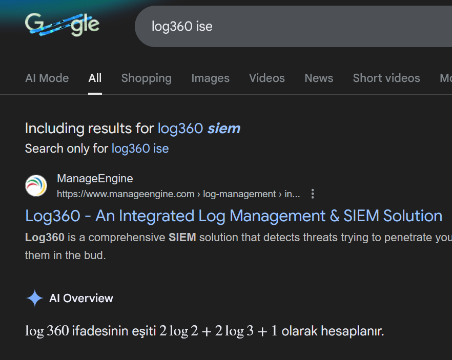452x360 pixels.
Task: Open the three-dot menu beside ManageEngine result
Action: point(313,194)
